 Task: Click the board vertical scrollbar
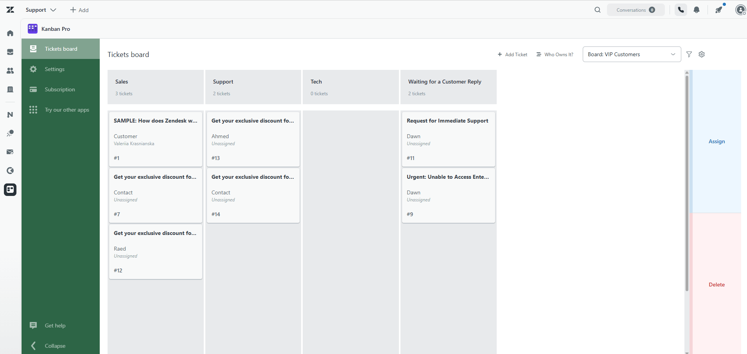(687, 183)
